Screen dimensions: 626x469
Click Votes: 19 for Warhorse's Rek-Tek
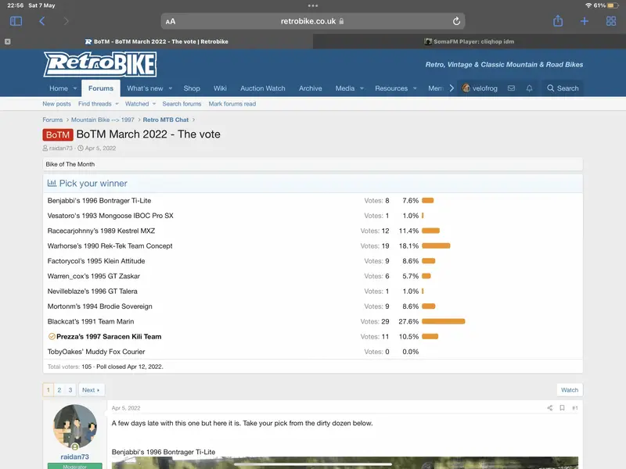pyautogui.click(x=375, y=245)
